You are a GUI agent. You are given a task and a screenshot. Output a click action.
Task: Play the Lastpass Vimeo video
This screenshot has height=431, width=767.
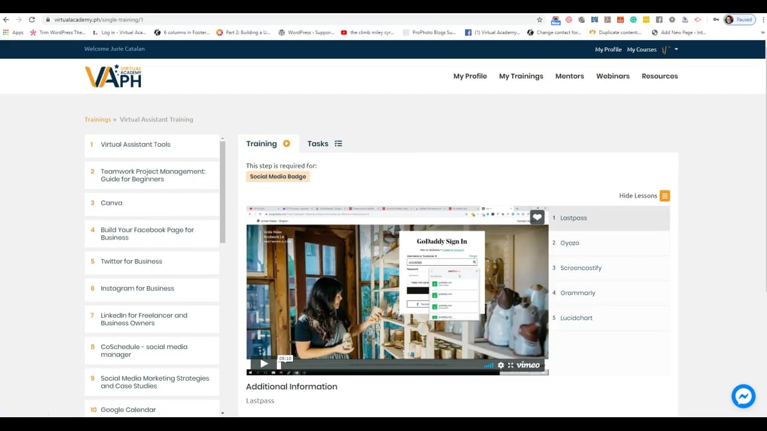click(x=264, y=364)
